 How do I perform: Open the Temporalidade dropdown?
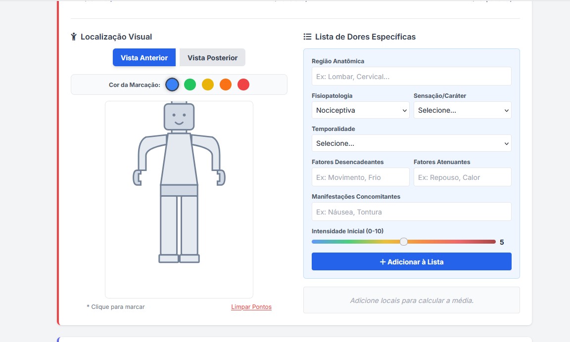(x=411, y=143)
